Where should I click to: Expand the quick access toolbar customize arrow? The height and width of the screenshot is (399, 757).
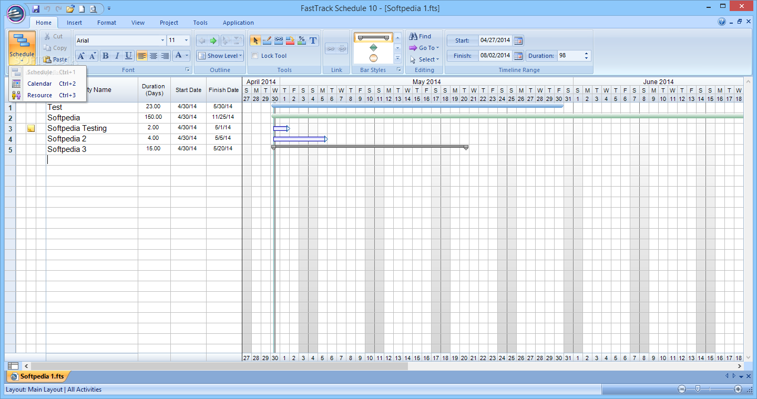point(109,8)
